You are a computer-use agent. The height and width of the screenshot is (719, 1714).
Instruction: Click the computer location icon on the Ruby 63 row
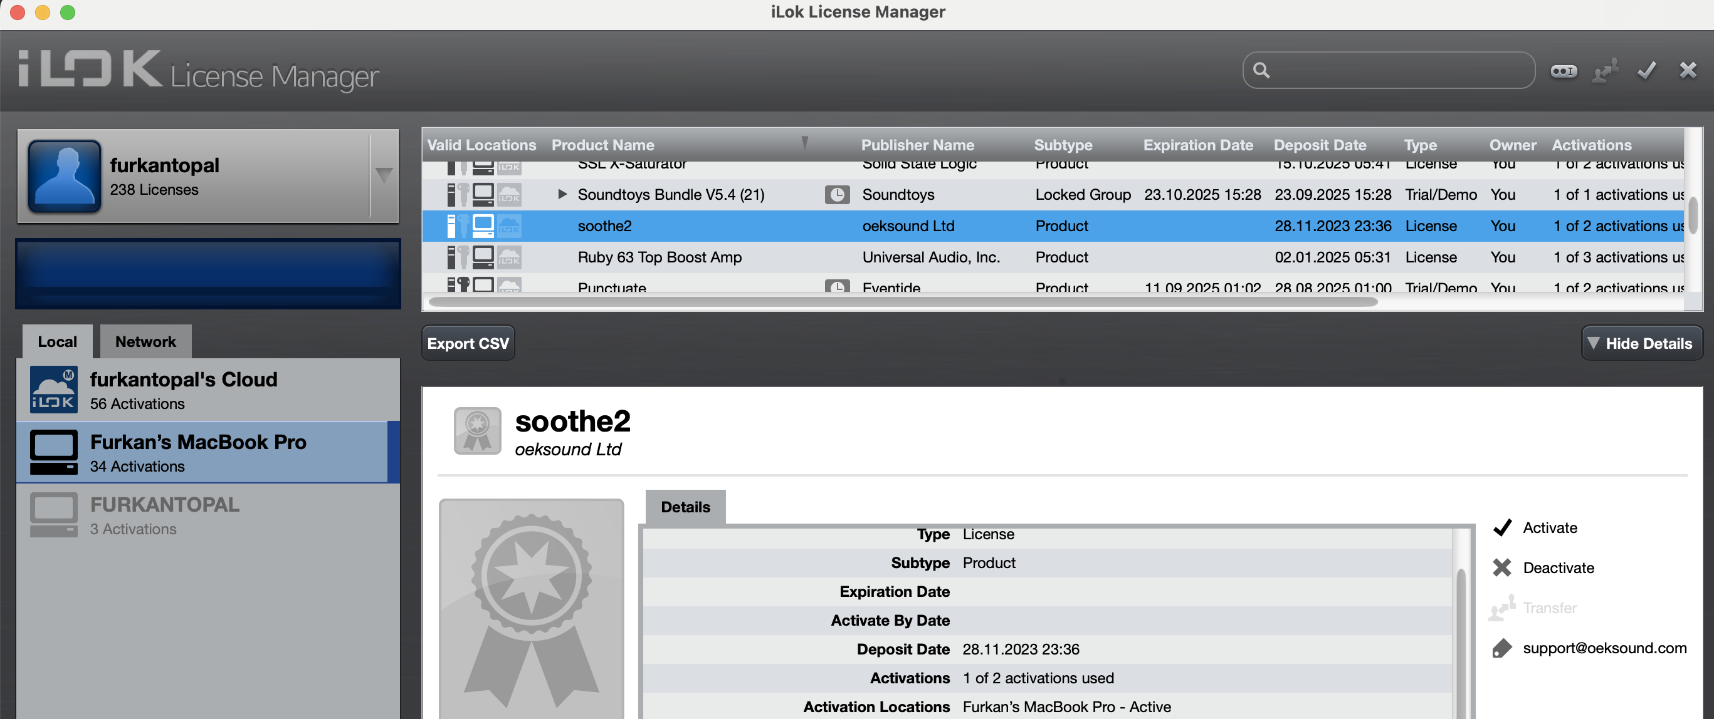[x=483, y=257]
